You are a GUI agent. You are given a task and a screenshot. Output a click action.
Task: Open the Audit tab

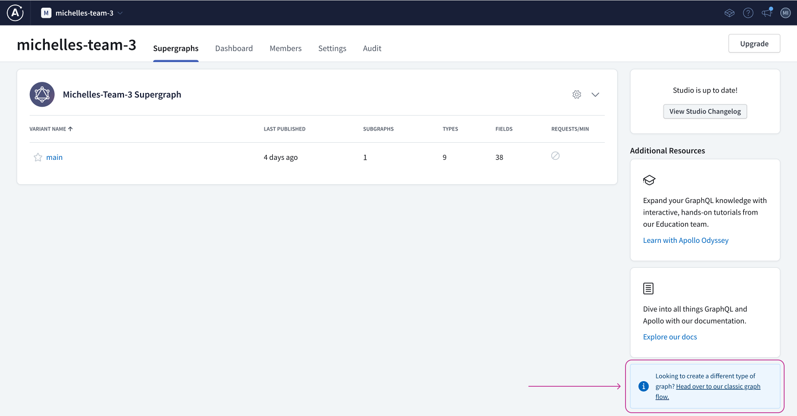372,48
